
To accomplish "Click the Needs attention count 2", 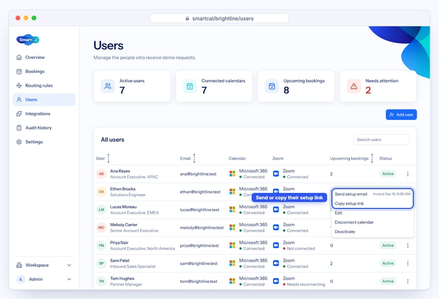I will 368,90.
